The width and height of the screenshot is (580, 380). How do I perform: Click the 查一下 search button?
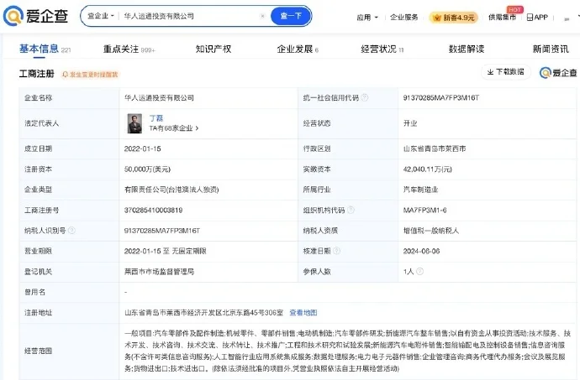[x=291, y=16]
